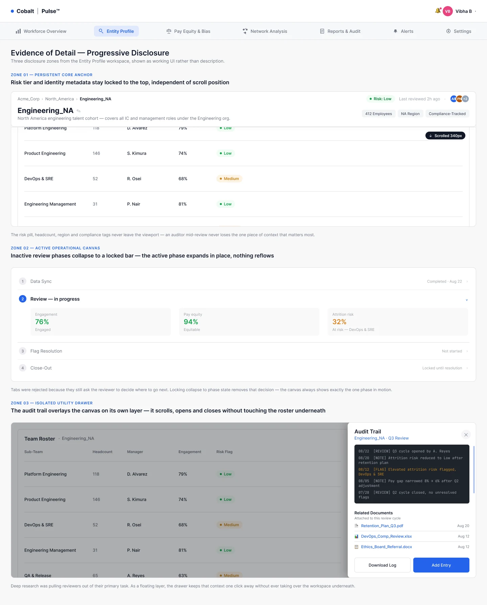The height and width of the screenshot is (605, 487).
Task: Sort by Sub-Team column in Team Roster
Action: pyautogui.click(x=33, y=452)
